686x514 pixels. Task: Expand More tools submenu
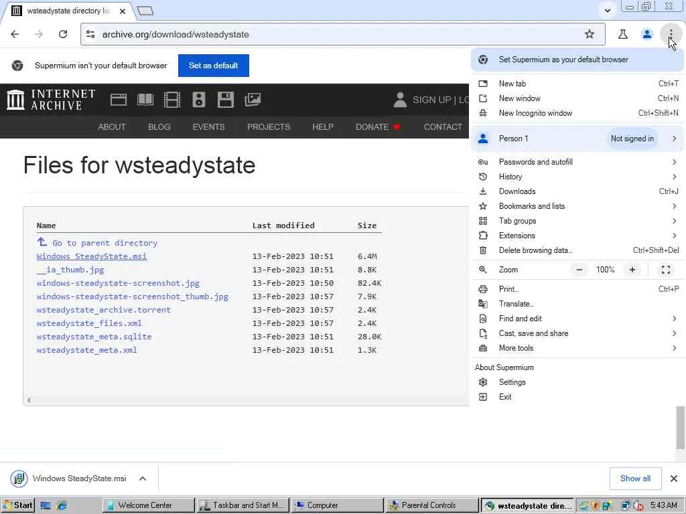[577, 348]
